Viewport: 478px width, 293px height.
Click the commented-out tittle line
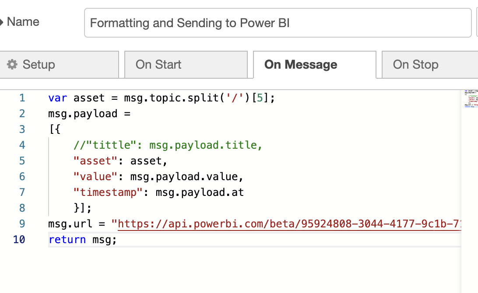coord(168,145)
